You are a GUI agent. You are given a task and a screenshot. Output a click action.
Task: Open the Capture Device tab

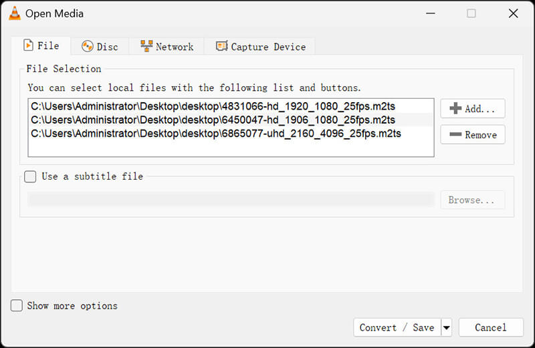261,47
